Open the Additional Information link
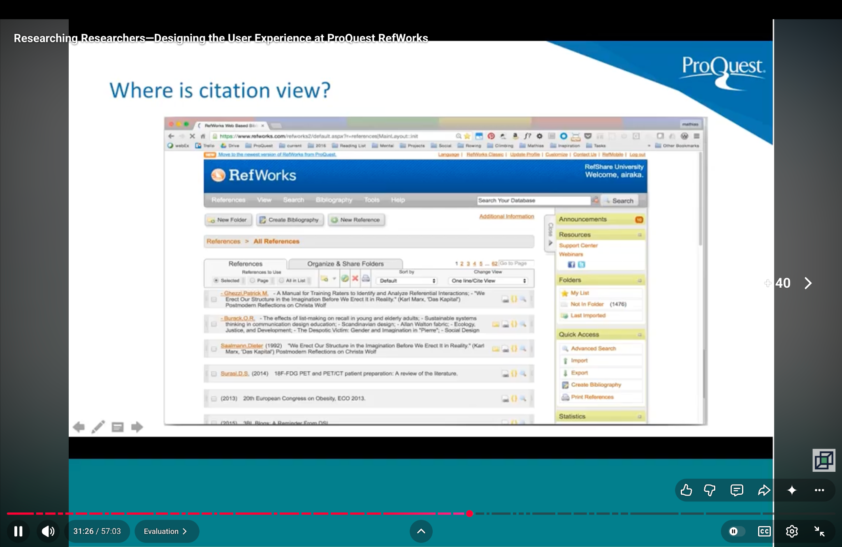 [x=506, y=216]
